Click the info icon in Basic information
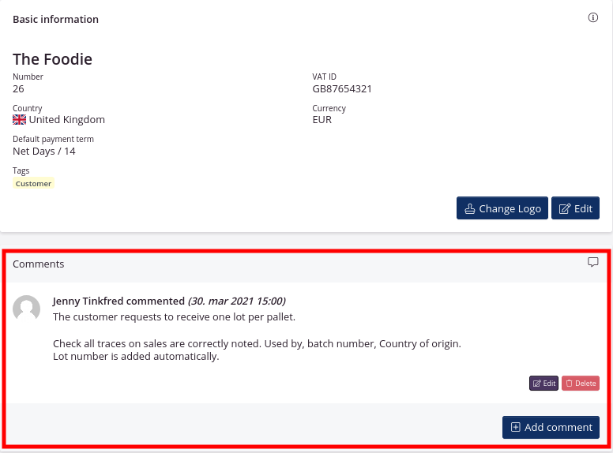The width and height of the screenshot is (613, 453). click(593, 18)
